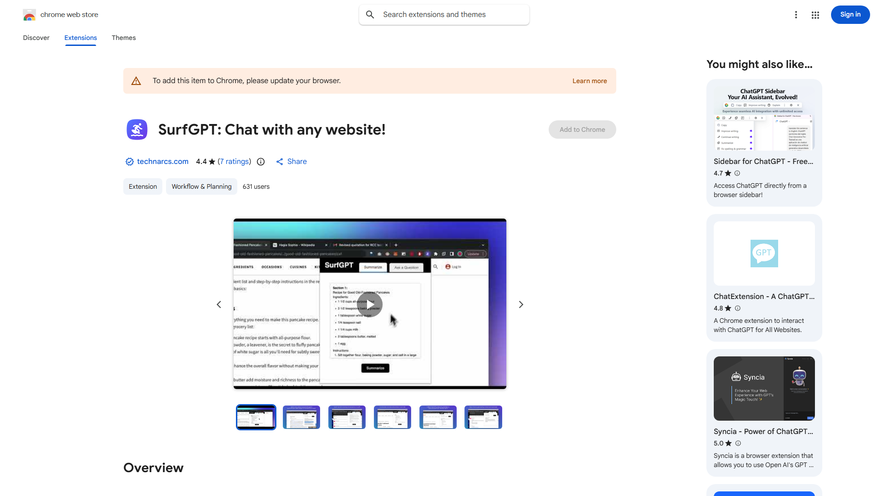Viewport: 883px width, 496px height.
Task: Go to previous screenshot with left arrow
Action: (x=219, y=304)
